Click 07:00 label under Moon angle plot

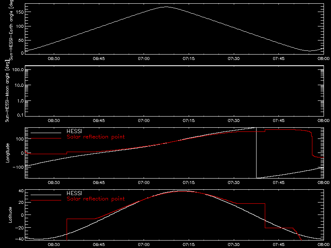(144, 121)
